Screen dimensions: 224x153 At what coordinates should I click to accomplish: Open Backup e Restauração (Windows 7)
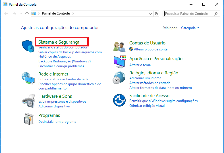(65, 61)
